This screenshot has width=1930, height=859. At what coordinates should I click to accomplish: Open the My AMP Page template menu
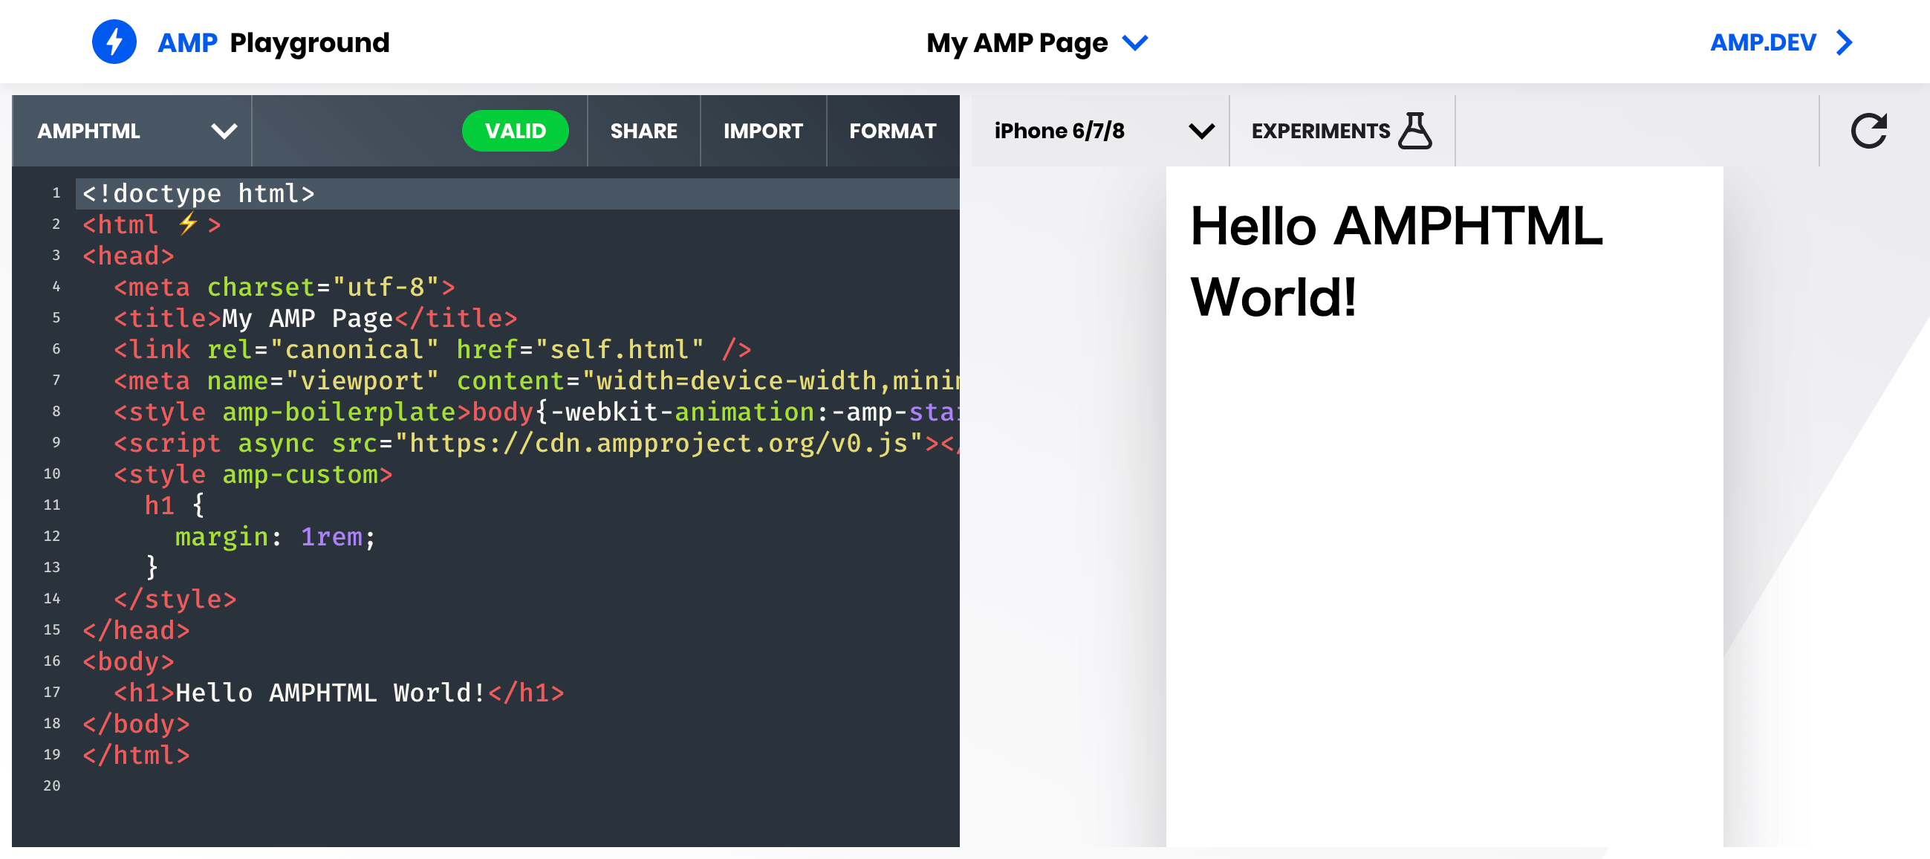[x=1017, y=42]
